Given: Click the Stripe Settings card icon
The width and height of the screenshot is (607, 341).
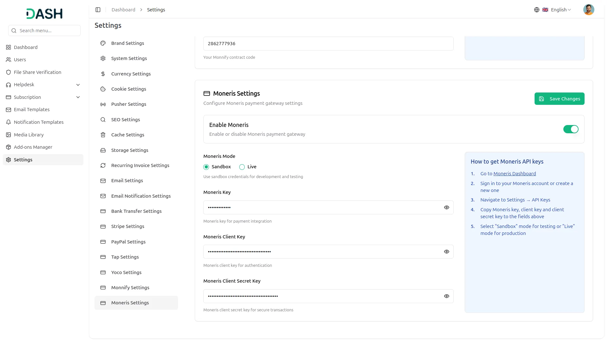Looking at the screenshot, I should pos(103,226).
